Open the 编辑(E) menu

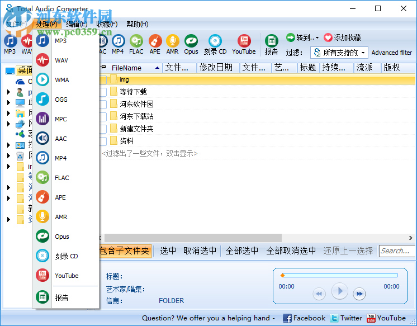pyautogui.click(x=77, y=24)
